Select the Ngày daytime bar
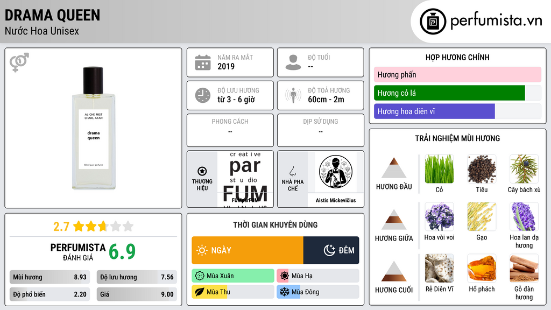Screen dimensions: 551x310 [x=248, y=250]
